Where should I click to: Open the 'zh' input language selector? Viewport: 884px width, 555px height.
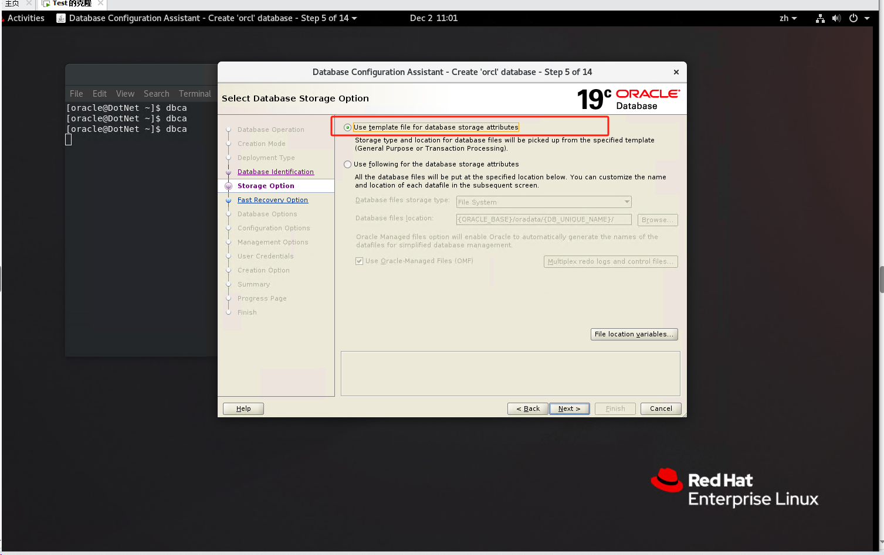coord(788,18)
